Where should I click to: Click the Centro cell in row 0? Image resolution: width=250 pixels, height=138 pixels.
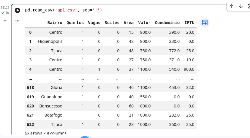point(56,32)
